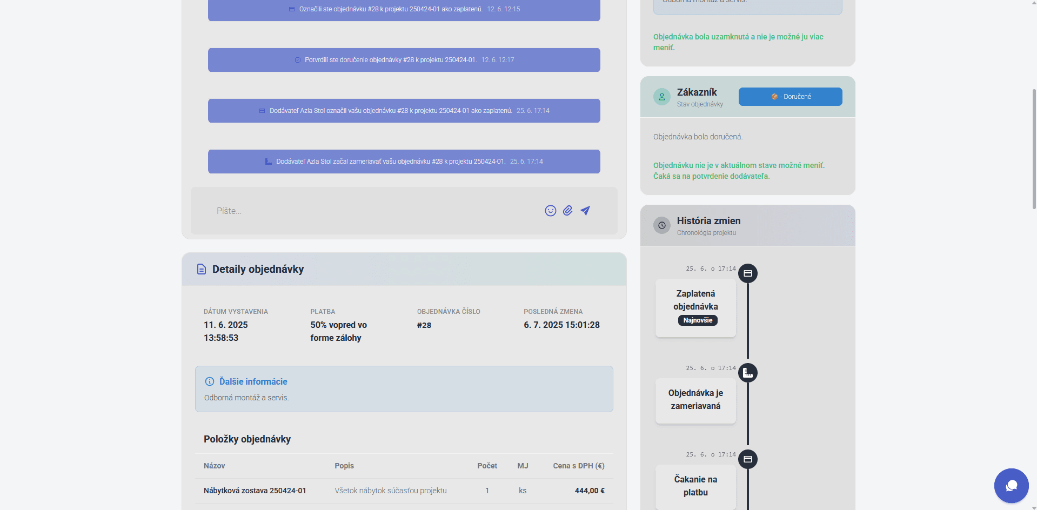1037x510 pixels.
Task: Click the Zákazník user avatar icon
Action: pyautogui.click(x=661, y=97)
